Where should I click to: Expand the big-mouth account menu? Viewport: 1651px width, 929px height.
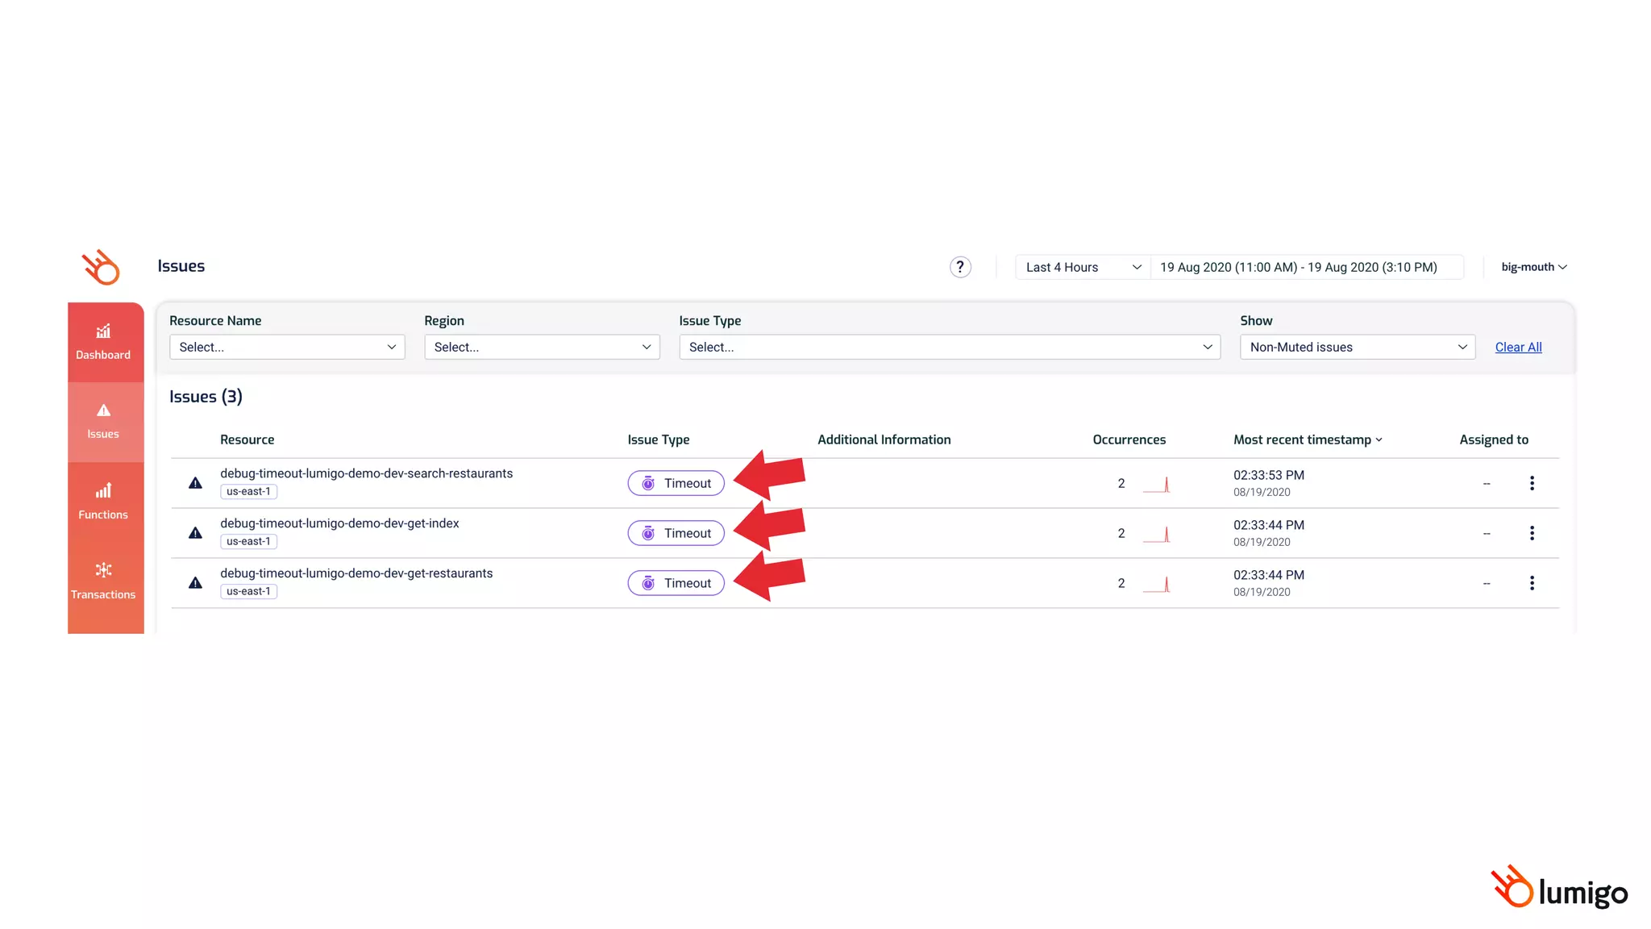click(1533, 267)
